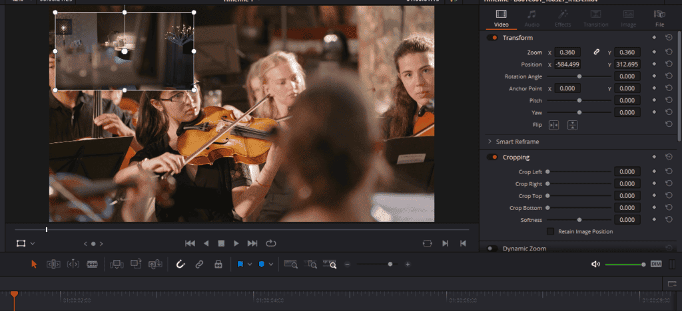Image resolution: width=682 pixels, height=311 pixels.
Task: Toggle loop playback
Action: [271, 243]
